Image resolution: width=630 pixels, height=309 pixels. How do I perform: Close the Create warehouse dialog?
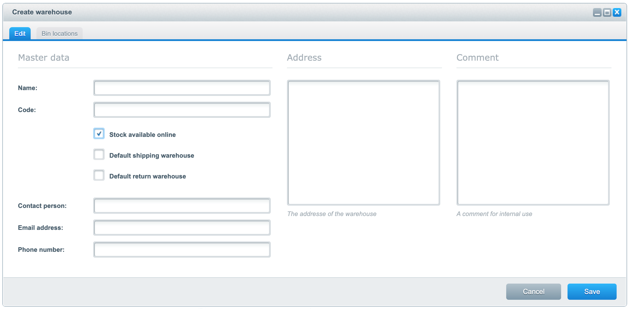click(x=617, y=12)
